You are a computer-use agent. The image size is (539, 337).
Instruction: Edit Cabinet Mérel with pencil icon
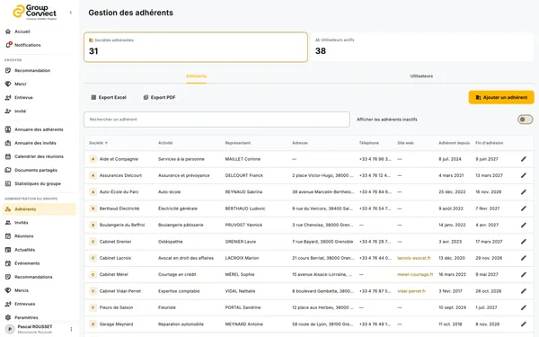pyautogui.click(x=523, y=274)
